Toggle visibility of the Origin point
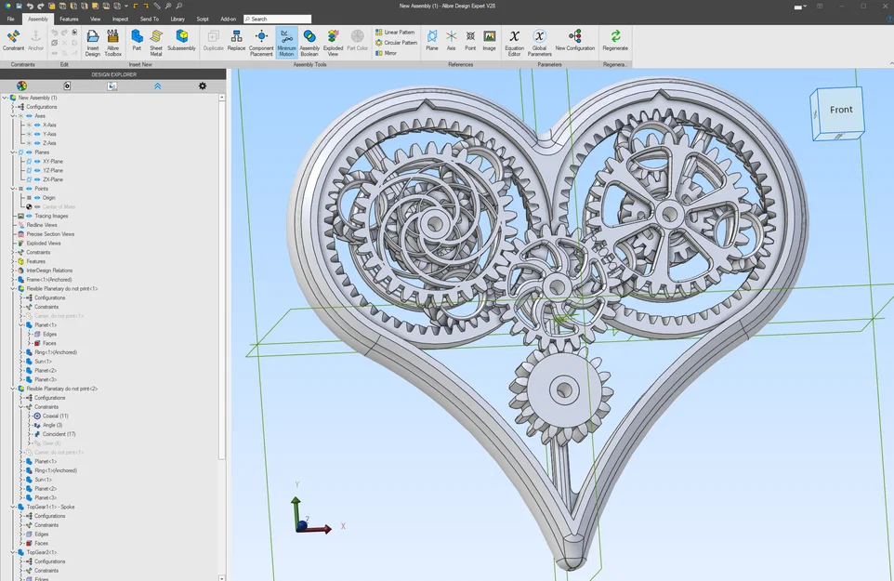This screenshot has height=581, width=894. 37,198
